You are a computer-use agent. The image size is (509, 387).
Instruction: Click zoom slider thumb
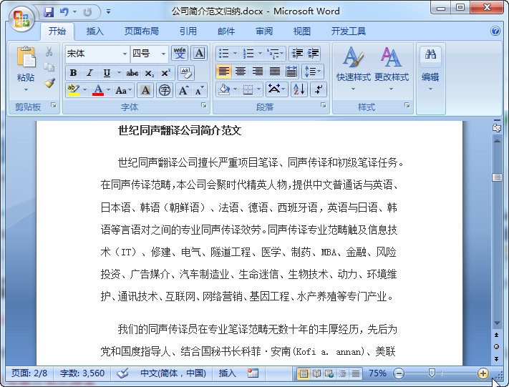coord(432,373)
